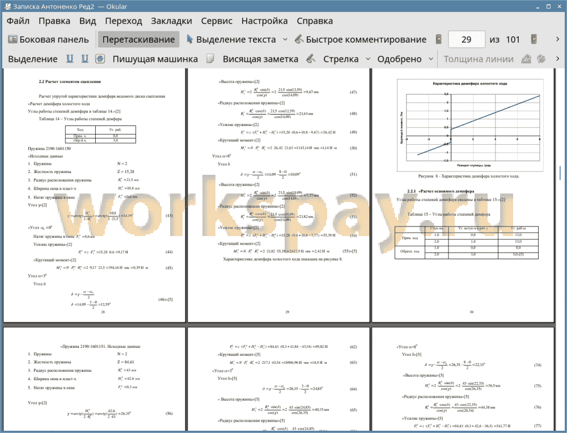Click the value "Z = 15,28"

[x=125, y=171]
